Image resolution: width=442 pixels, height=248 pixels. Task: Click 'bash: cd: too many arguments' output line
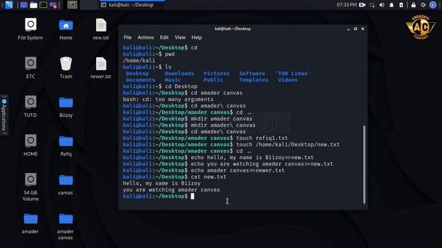point(168,99)
